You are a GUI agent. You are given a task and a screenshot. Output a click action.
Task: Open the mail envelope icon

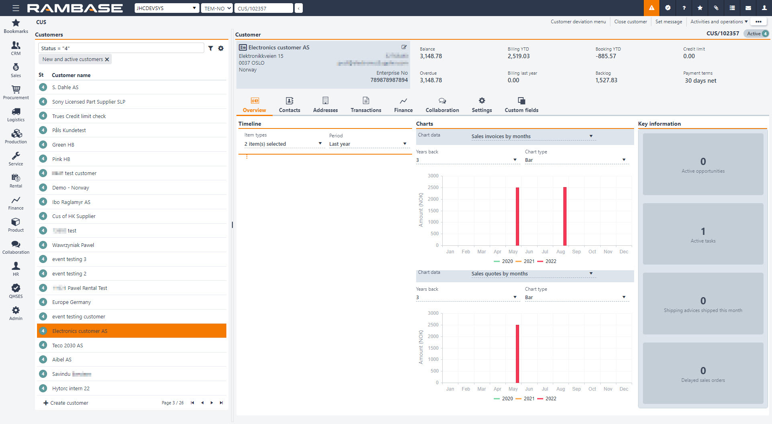coord(748,8)
